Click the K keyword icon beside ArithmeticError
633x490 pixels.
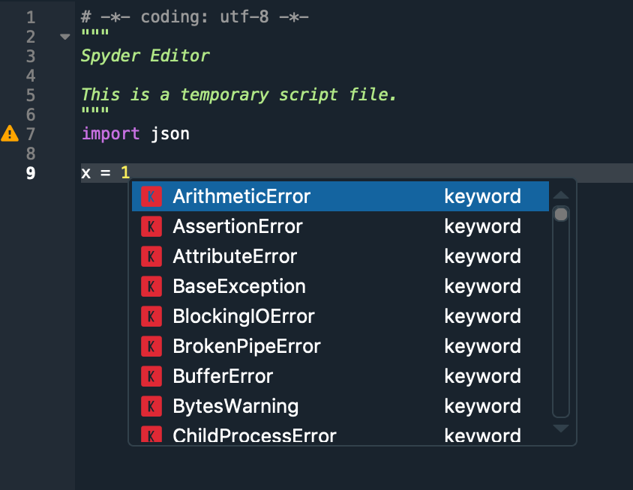click(x=151, y=196)
